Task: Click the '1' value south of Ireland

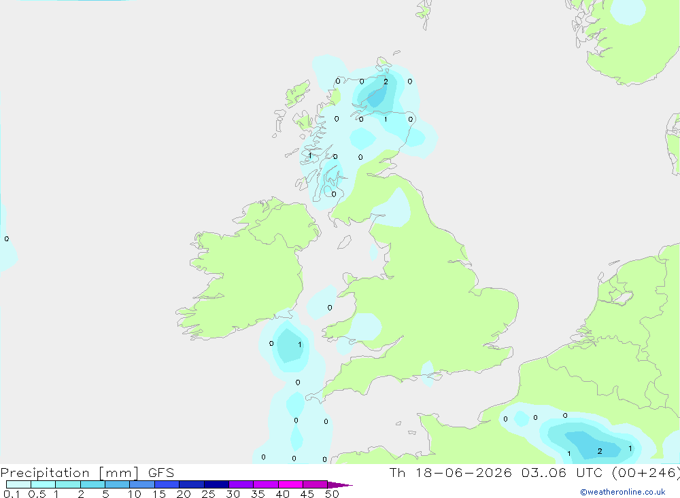Action: [300, 345]
